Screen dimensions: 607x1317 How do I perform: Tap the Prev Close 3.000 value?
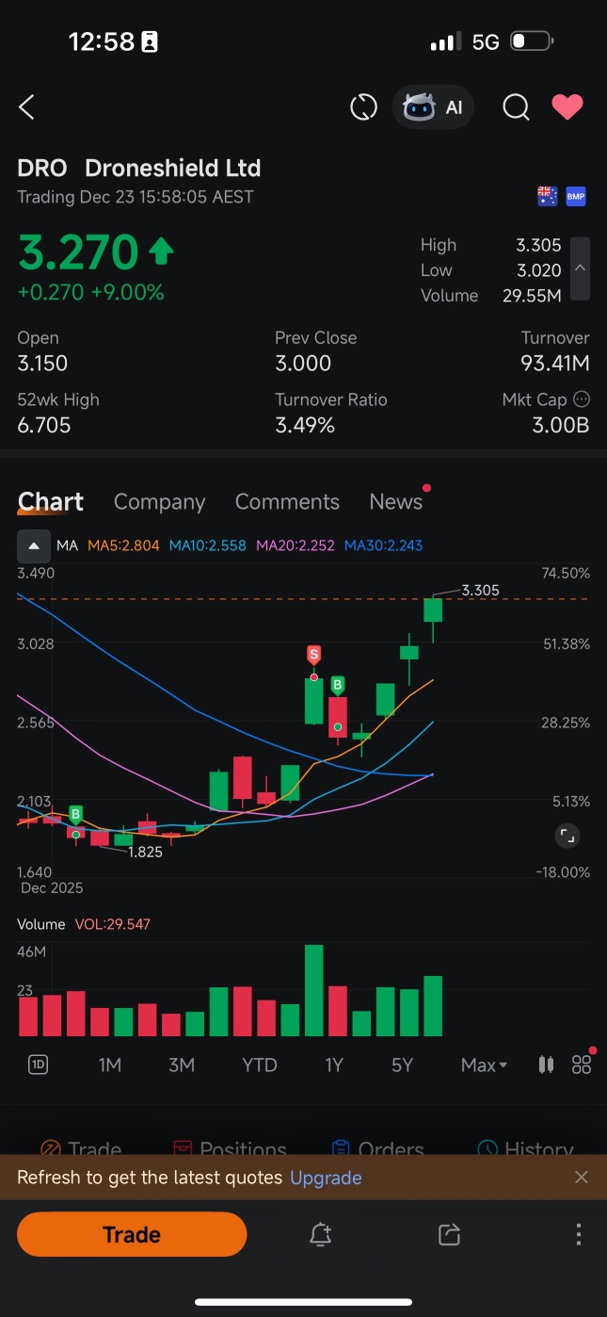pos(302,364)
